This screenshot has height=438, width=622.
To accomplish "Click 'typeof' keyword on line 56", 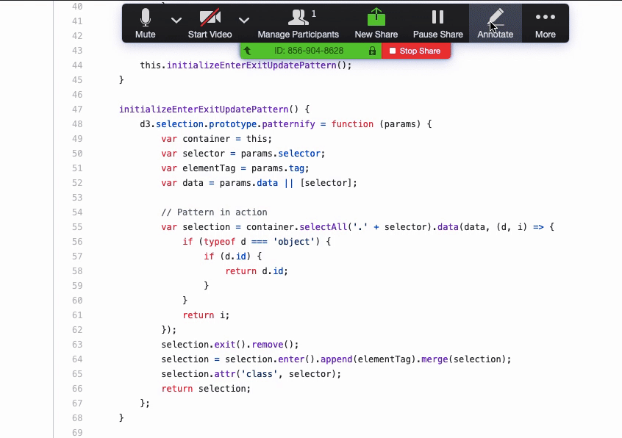I will click(219, 242).
